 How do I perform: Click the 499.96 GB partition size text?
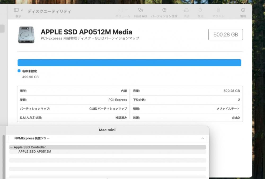point(30,77)
